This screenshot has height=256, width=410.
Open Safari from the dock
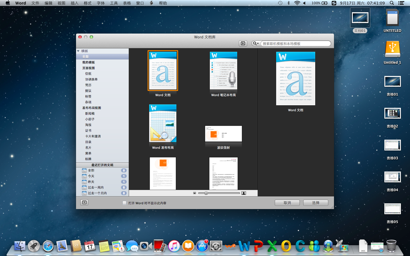coord(48,246)
